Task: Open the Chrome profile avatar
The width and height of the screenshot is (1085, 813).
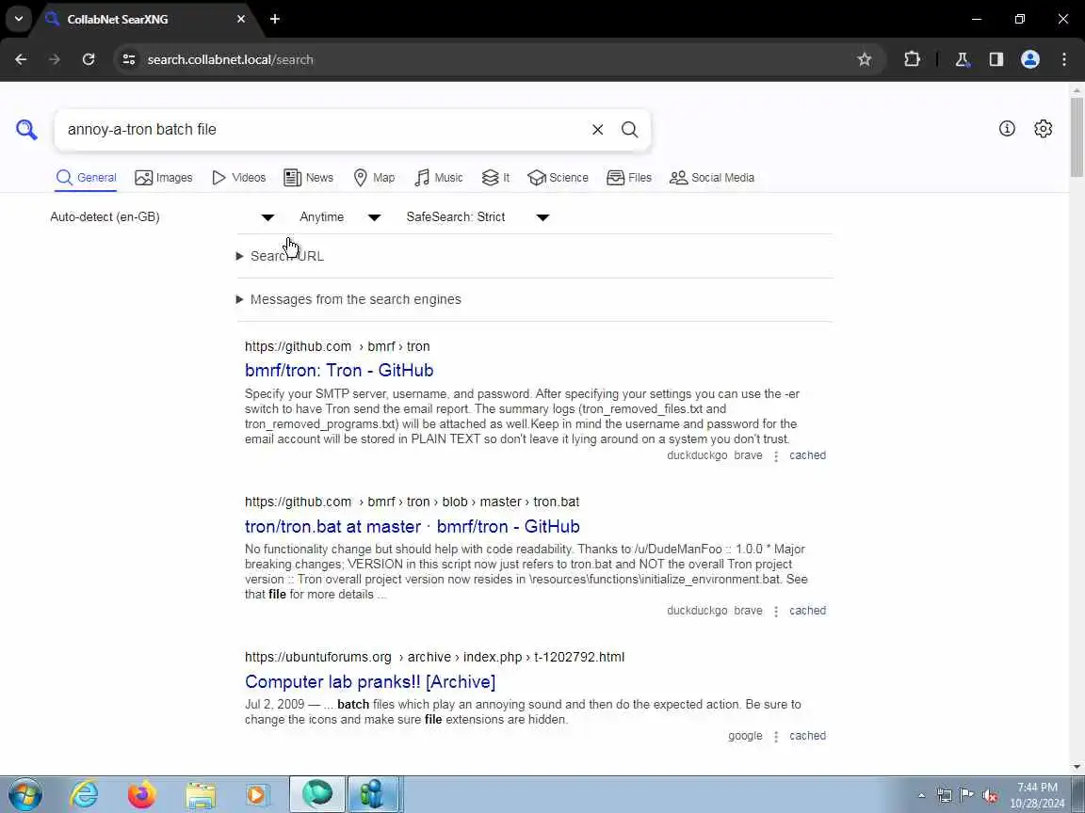Action: [x=1030, y=59]
